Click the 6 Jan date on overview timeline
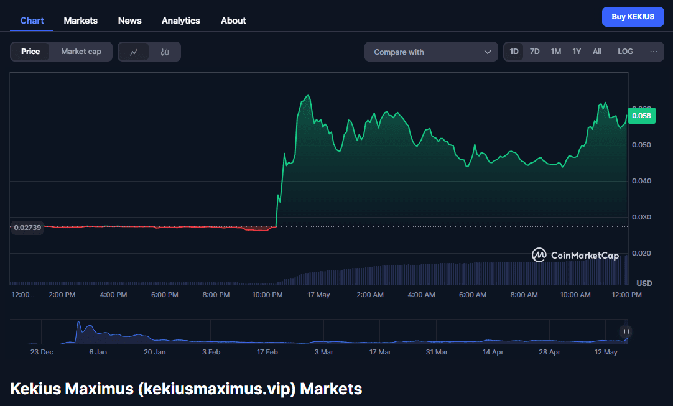This screenshot has height=406, width=673. click(98, 352)
